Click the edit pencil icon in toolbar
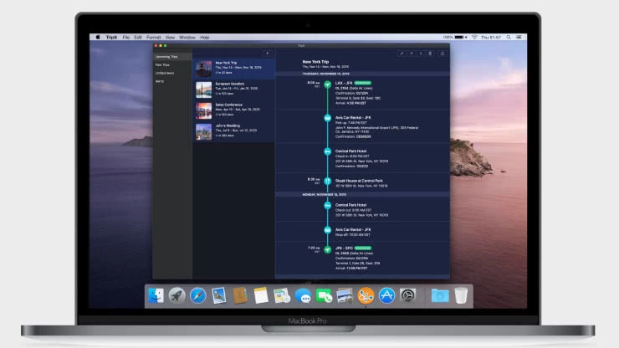Screen dimensions: 619x348 click(402, 54)
